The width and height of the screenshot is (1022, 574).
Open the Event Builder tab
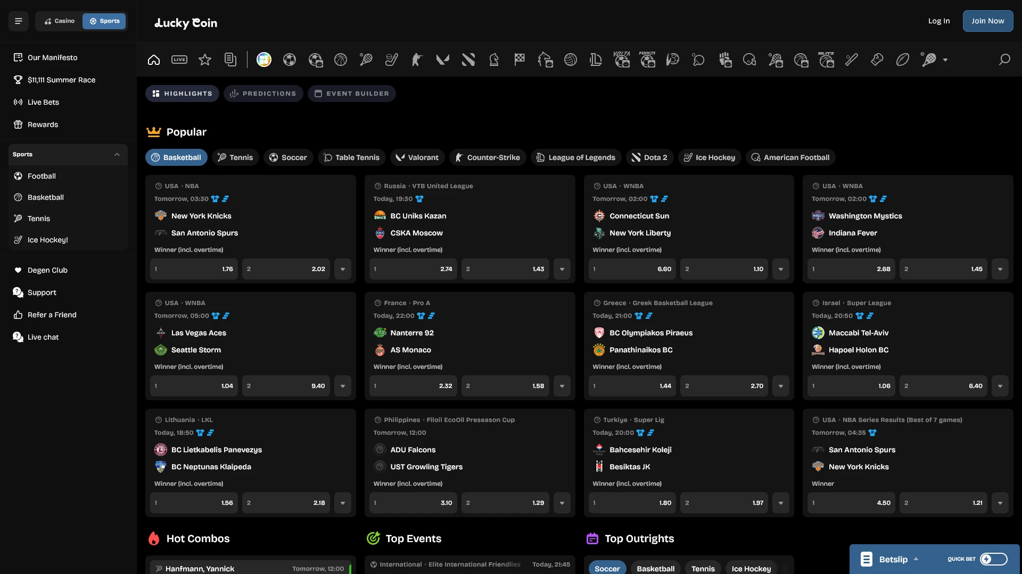(x=352, y=94)
